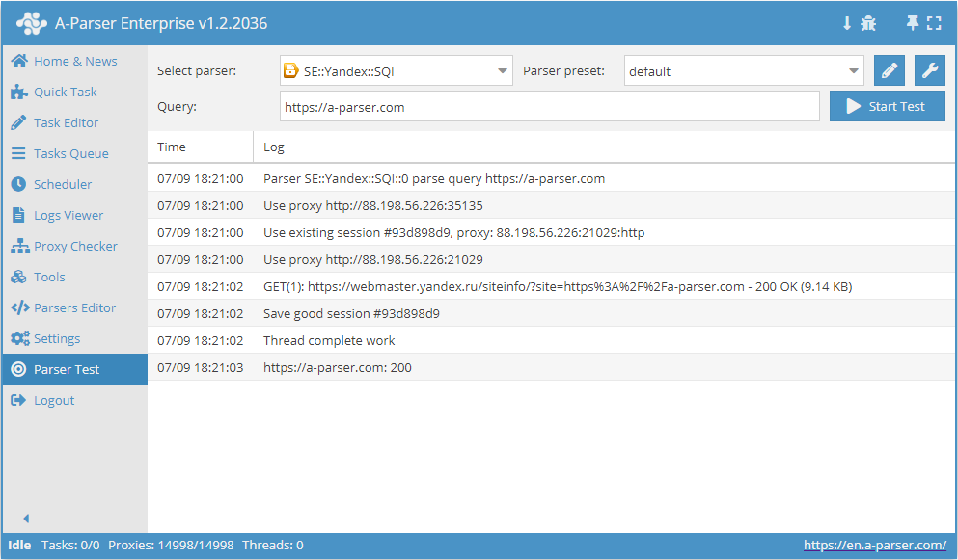The image size is (958, 560).
Task: Click the wrench settings button
Action: pos(930,70)
